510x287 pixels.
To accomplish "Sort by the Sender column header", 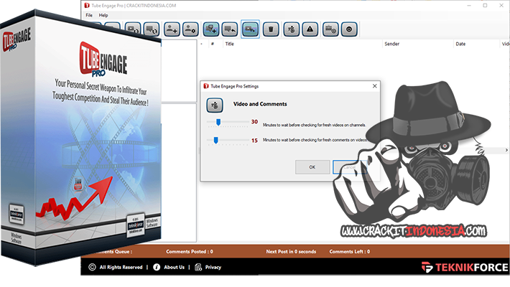I will 392,44.
